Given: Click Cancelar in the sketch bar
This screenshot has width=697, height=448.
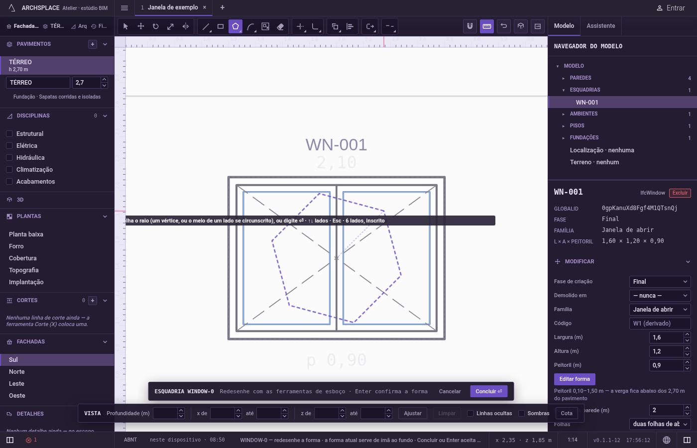Looking at the screenshot, I should coord(450,391).
